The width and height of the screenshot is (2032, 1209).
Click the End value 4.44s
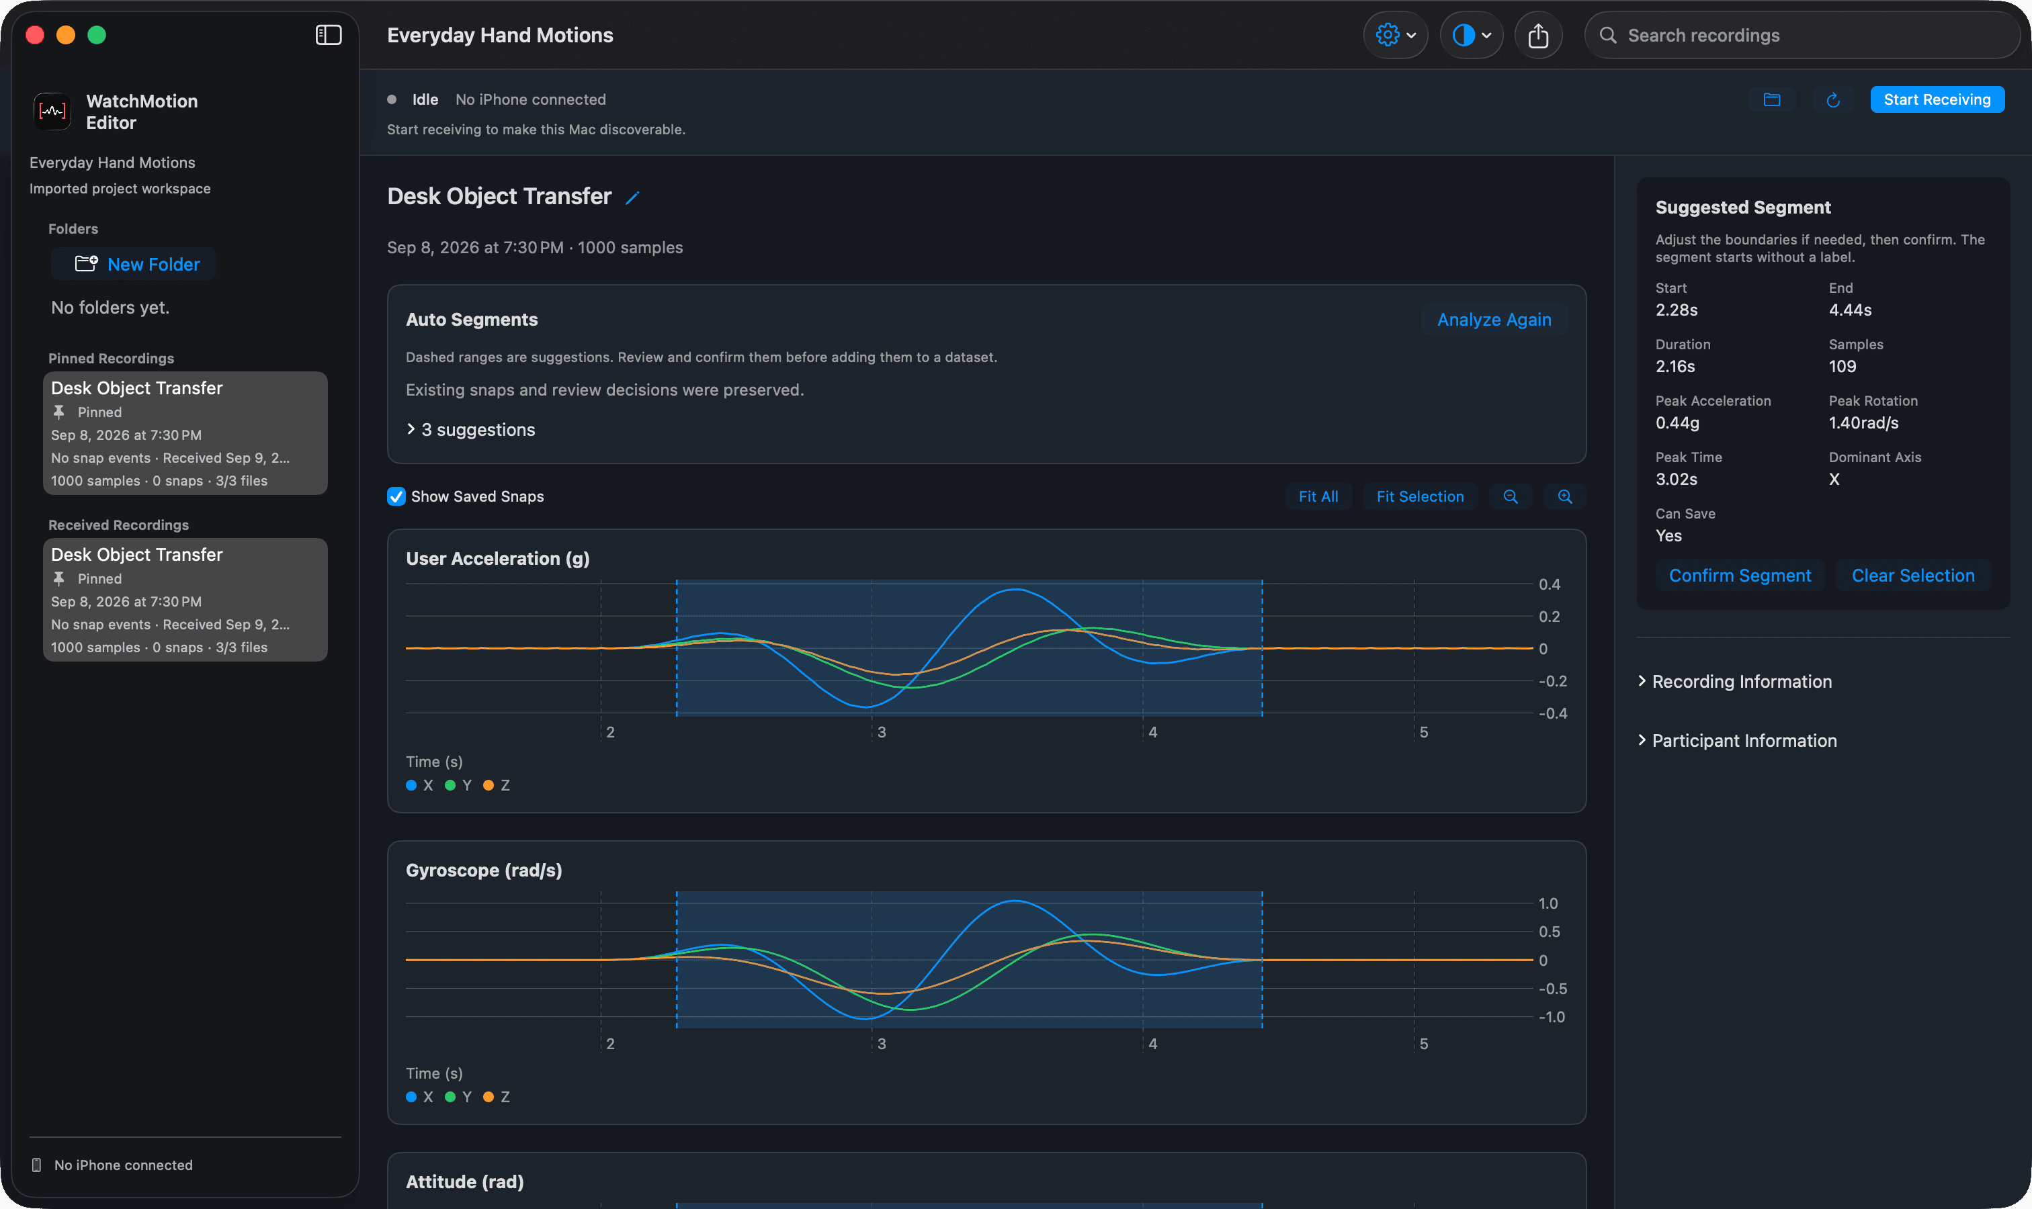point(1851,310)
